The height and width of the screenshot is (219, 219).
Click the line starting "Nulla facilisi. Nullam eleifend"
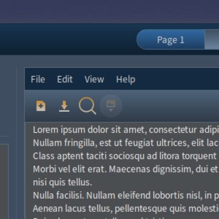coord(126,195)
